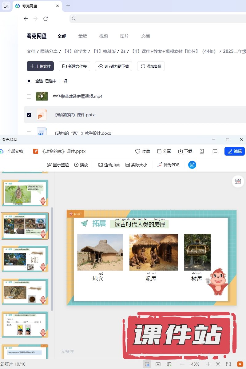This screenshot has width=246, height=369.
Task: Click the orange slideshow play icon in status bar
Action: [240, 364]
